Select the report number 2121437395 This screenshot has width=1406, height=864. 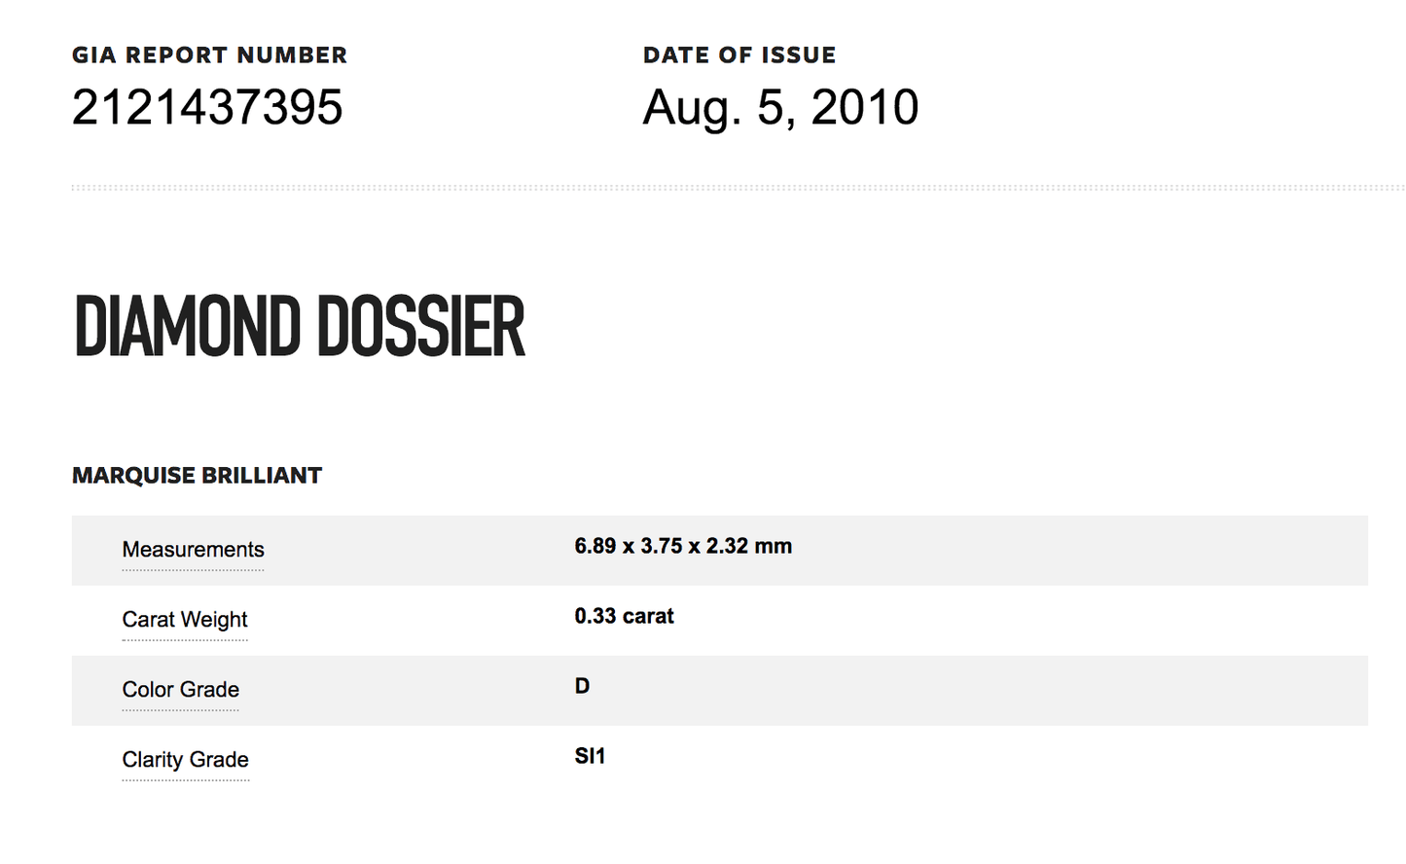[207, 107]
